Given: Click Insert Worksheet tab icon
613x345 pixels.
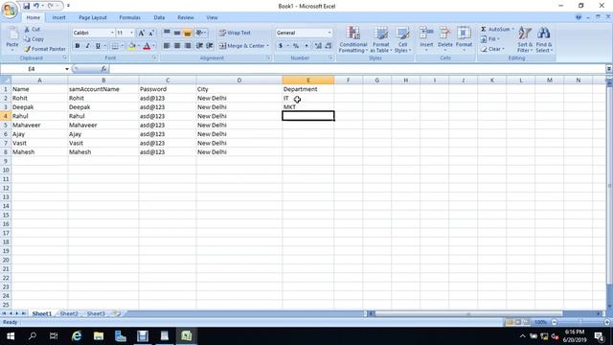Looking at the screenshot, I should [x=116, y=313].
